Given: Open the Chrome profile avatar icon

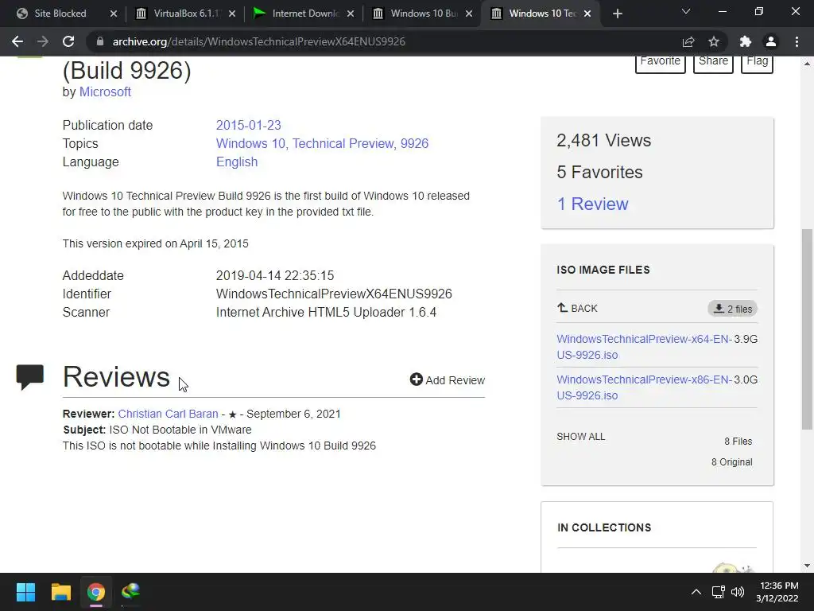Looking at the screenshot, I should click(771, 41).
